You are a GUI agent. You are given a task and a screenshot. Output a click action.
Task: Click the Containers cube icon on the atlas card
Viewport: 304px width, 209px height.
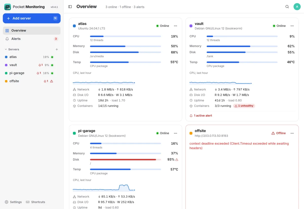(x=74, y=106)
